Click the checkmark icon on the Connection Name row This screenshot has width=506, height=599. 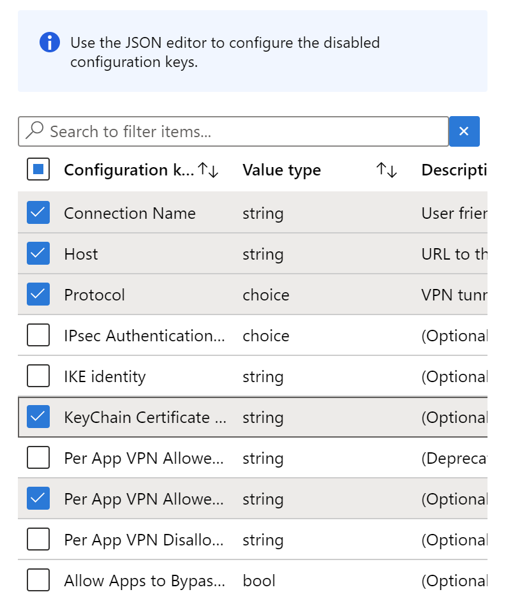38,212
